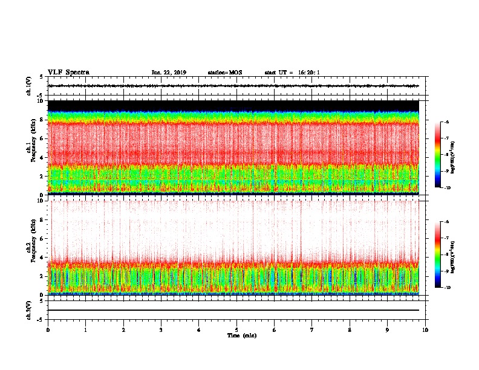Image resolution: width=479 pixels, height=370 pixels.
Task: Click time tick label '5' on x-axis
Action: coord(236,330)
